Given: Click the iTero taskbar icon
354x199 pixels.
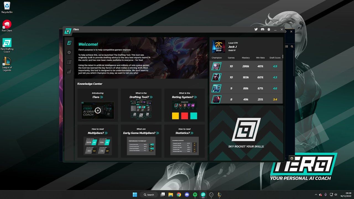Looking at the screenshot, I should (x=203, y=195).
